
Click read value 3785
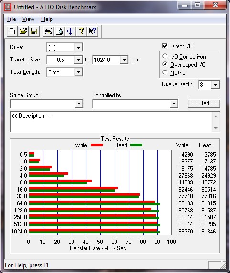pyautogui.click(x=210, y=155)
